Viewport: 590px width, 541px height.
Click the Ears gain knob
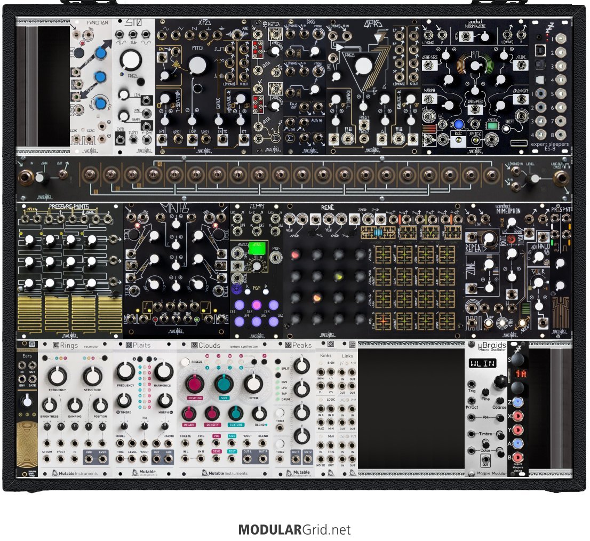pyautogui.click(x=27, y=401)
